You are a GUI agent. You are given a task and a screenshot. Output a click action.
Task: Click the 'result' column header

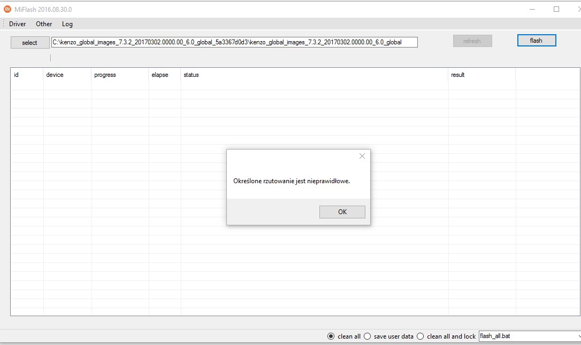pos(457,75)
